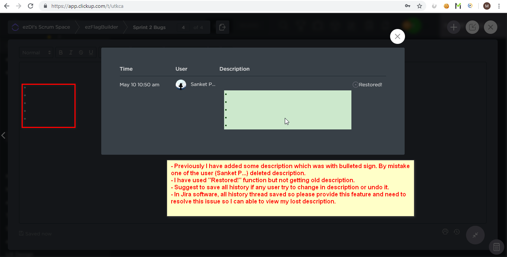Click the browser forward arrow

19,6
